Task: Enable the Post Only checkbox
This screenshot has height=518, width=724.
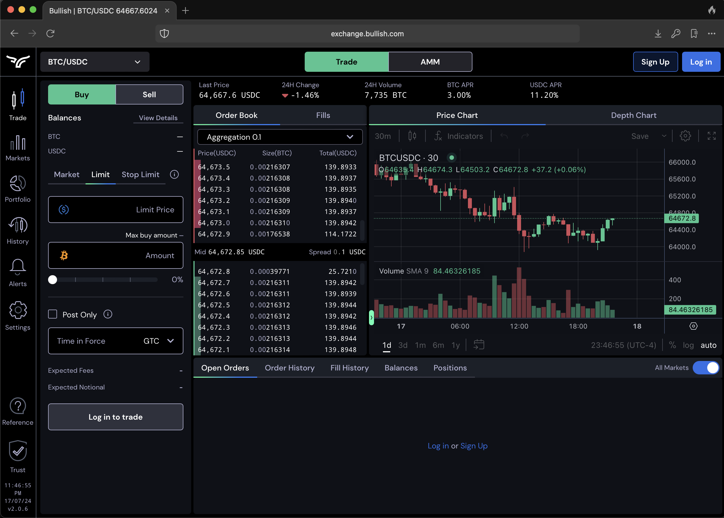Action: click(53, 315)
